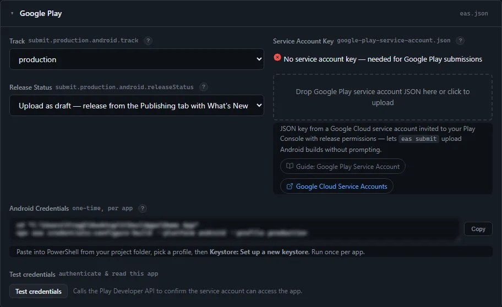Click the Android Credentials label
The image size is (502, 307).
39,209
